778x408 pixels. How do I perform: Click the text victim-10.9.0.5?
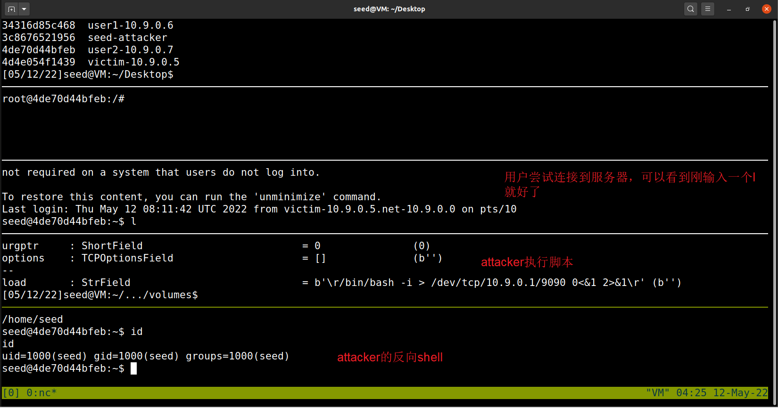click(133, 62)
